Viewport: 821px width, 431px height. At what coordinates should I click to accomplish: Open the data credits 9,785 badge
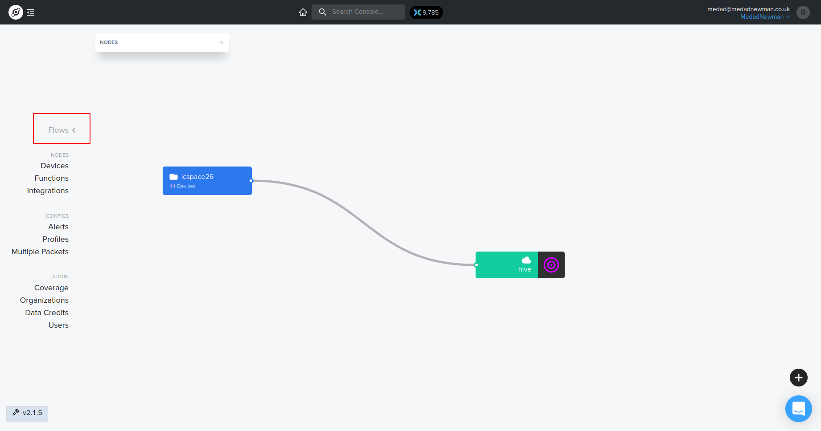[x=426, y=12]
